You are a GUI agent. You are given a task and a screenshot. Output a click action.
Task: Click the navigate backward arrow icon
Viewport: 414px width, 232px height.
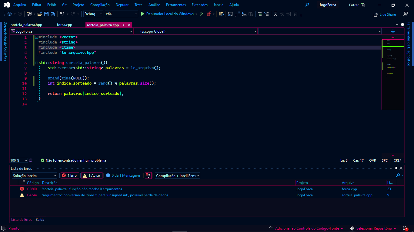point(9,14)
